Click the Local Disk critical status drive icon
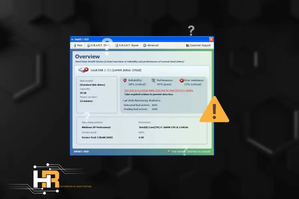The image size is (299, 199). [x=83, y=70]
